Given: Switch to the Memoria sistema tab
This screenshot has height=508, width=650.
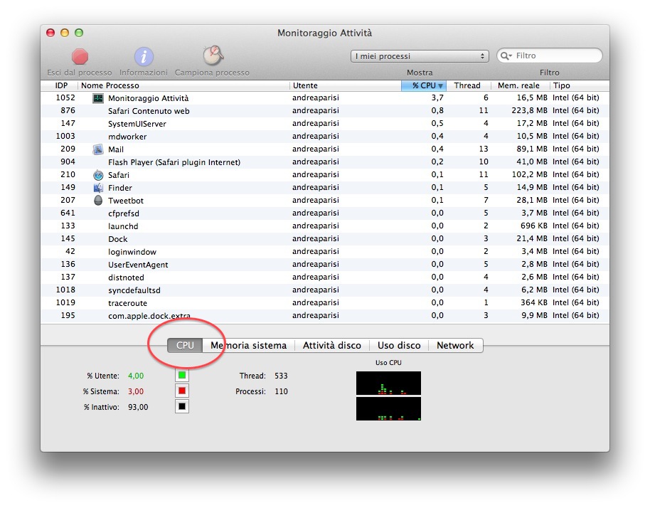Looking at the screenshot, I should coord(248,346).
